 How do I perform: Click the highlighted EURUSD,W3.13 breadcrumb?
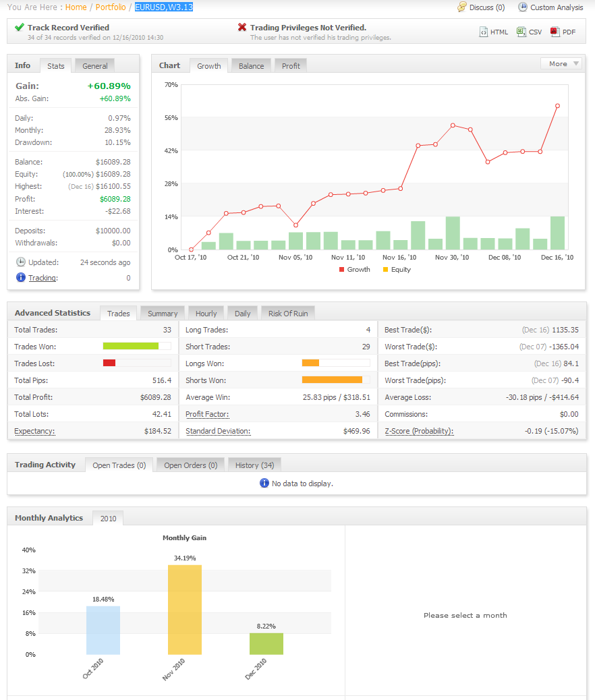tap(164, 7)
